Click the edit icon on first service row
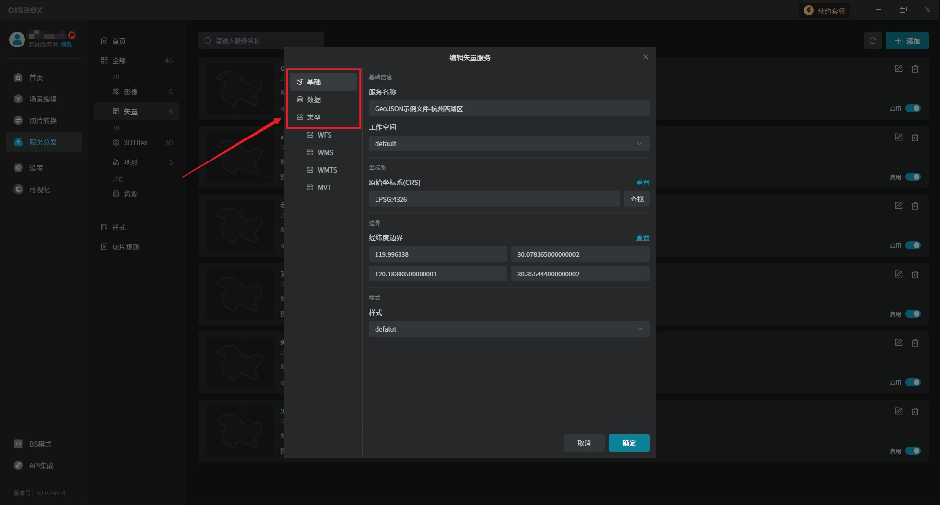The image size is (940, 505). point(898,69)
